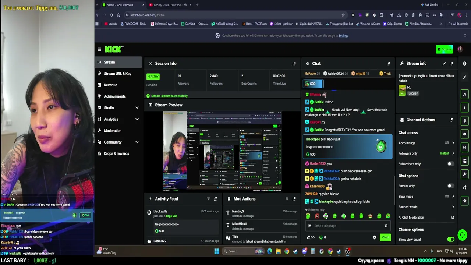Screen dimensions: 471x265
Task: Toggle Show view count
Action: tap(451, 240)
